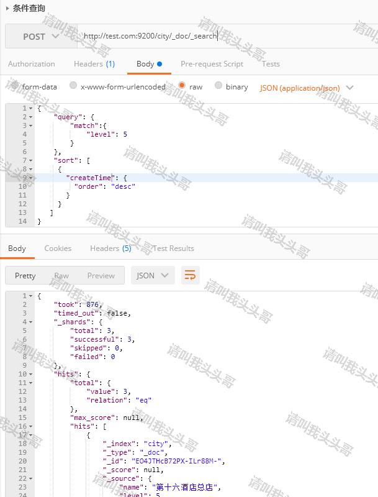This screenshot has width=378, height=497.
Task: Click the "level": 5 text in request
Action: point(107,134)
